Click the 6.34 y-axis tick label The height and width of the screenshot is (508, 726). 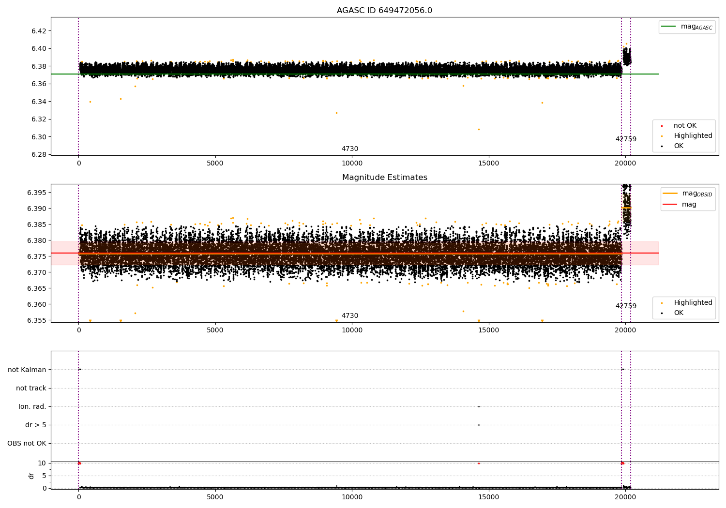pos(39,102)
